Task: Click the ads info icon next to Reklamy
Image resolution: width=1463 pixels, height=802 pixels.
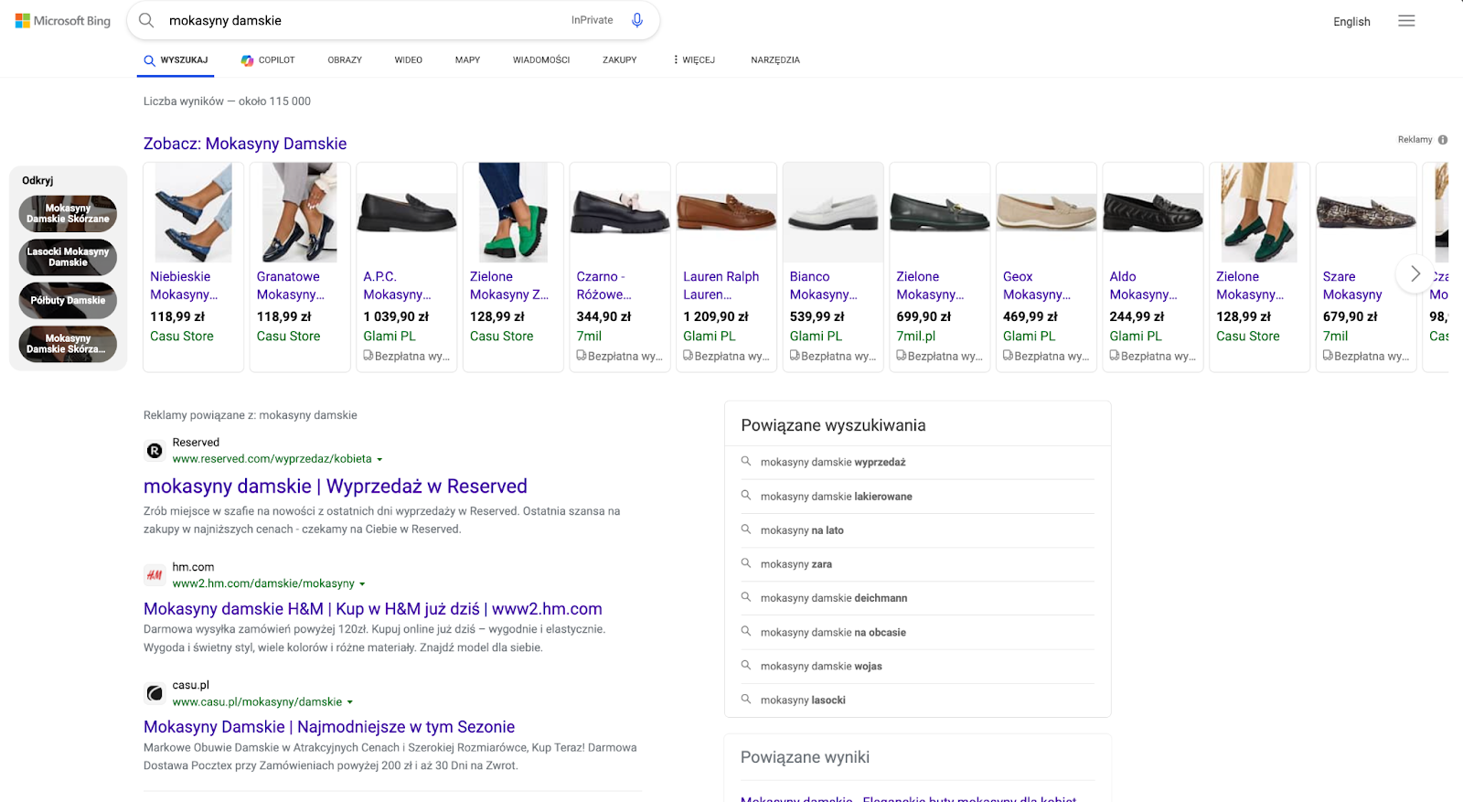Action: (x=1443, y=140)
